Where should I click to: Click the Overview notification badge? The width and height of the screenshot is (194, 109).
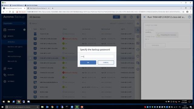24,30
